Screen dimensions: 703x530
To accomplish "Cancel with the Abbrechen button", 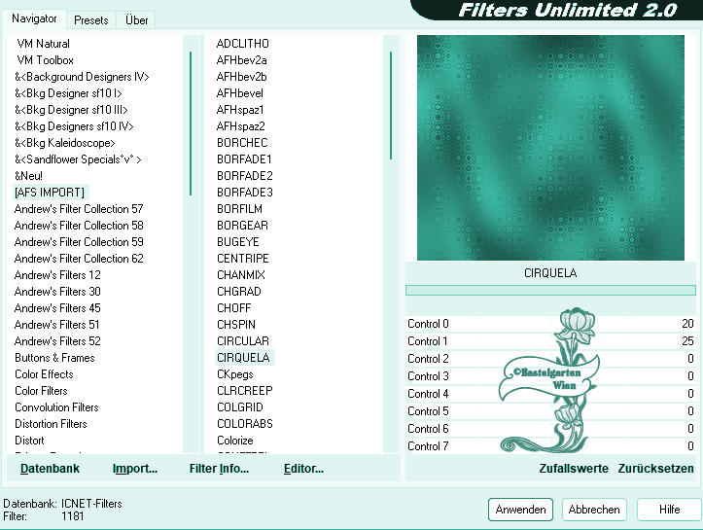I will tap(594, 510).
